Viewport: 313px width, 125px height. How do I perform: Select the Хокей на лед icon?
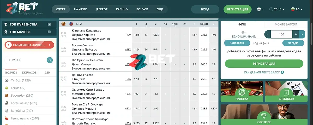pyautogui.click(x=7, y=103)
